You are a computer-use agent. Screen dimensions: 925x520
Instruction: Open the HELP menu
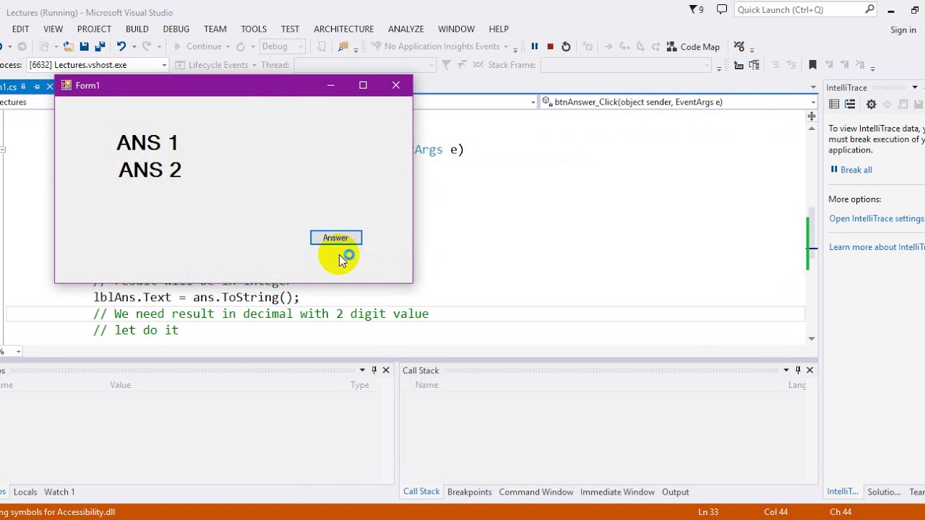click(499, 29)
